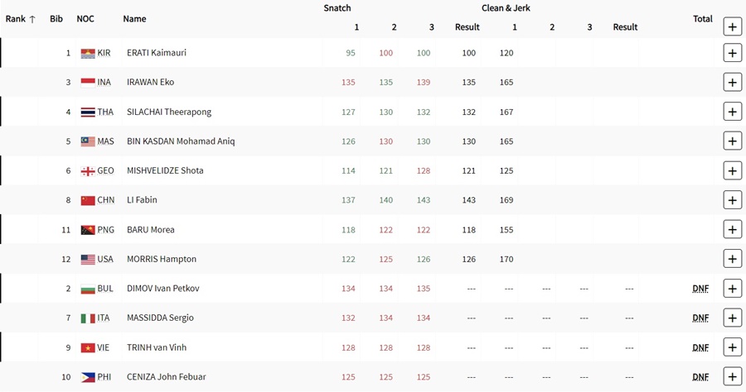Expand MASSIDDA Sergio row details
The width and height of the screenshot is (746, 392).
(732, 318)
